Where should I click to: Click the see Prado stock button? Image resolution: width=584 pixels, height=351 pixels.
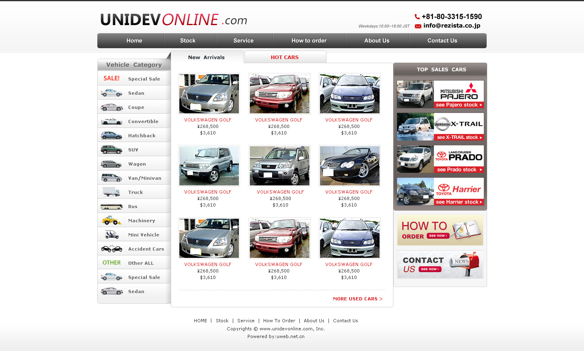click(459, 170)
